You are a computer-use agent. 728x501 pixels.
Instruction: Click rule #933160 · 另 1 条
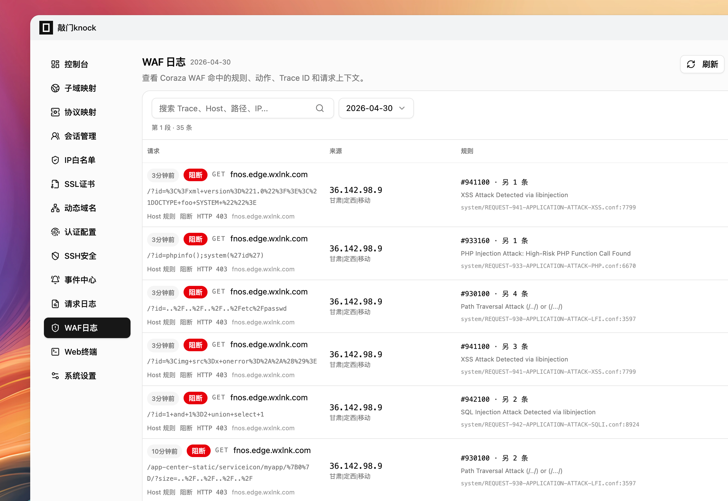pyautogui.click(x=495, y=241)
